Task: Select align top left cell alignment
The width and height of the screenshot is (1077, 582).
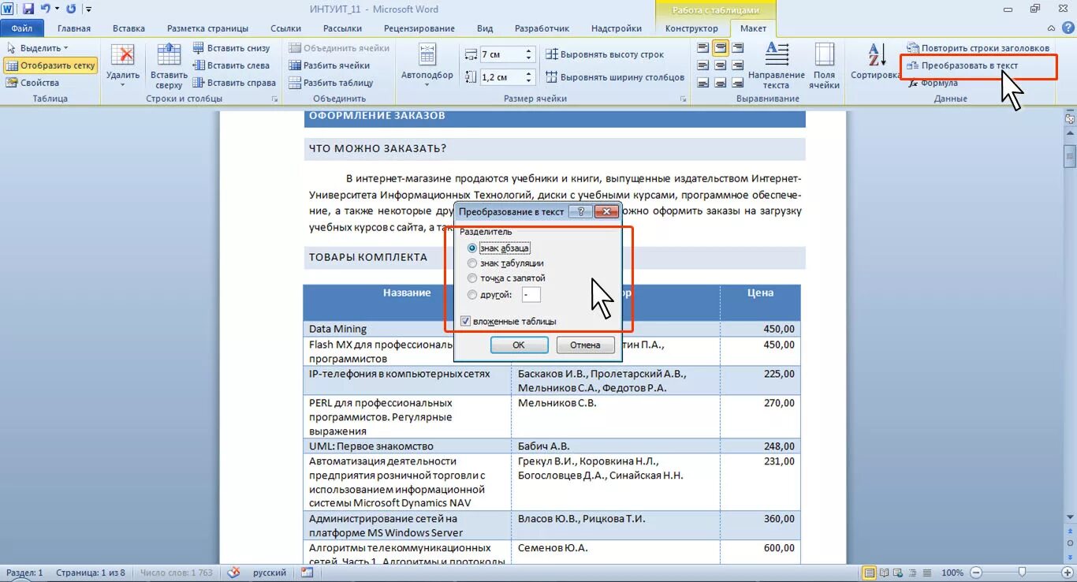Action: click(x=702, y=48)
